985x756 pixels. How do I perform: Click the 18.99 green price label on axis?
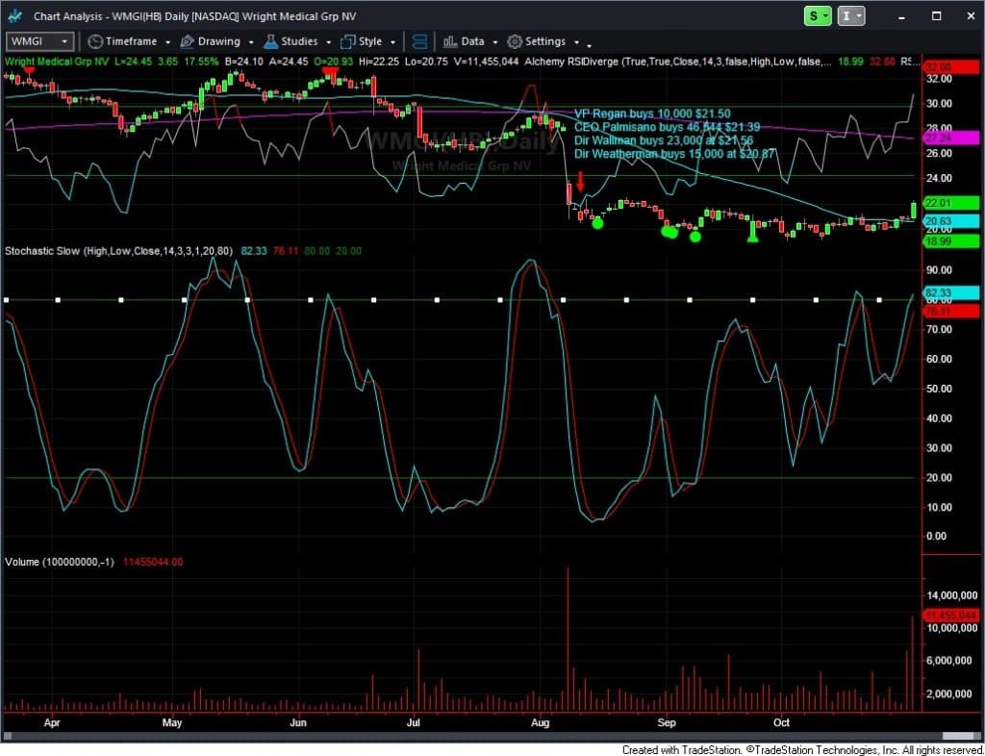tap(951, 241)
